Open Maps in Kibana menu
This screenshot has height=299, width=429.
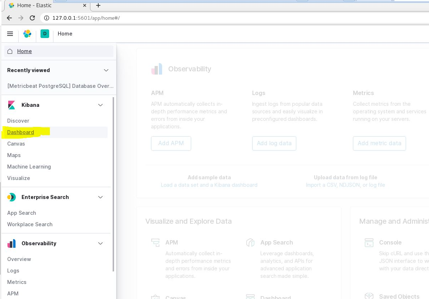click(14, 155)
